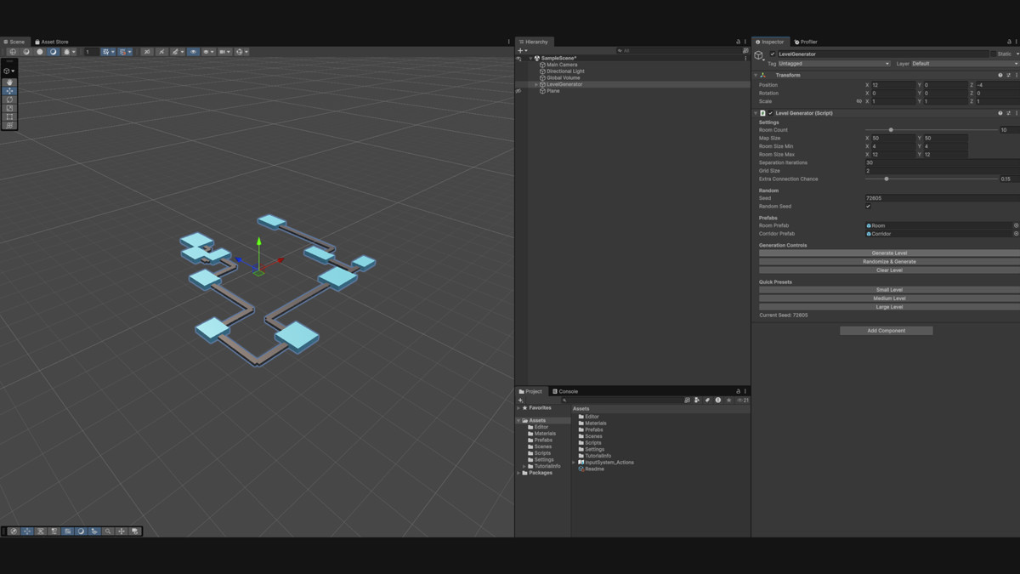Viewport: 1020px width, 574px height.
Task: Select the Project tab
Action: pos(530,391)
